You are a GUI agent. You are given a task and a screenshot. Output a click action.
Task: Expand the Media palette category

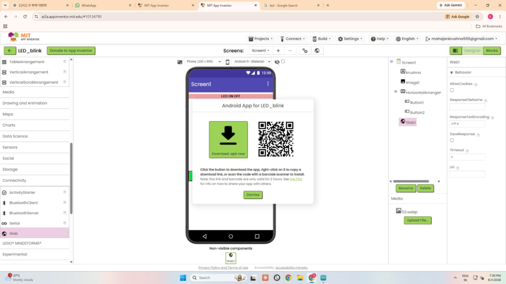click(x=35, y=92)
